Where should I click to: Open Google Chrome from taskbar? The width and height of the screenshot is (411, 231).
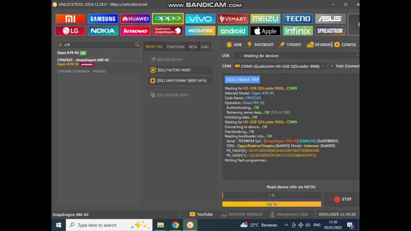point(175,225)
